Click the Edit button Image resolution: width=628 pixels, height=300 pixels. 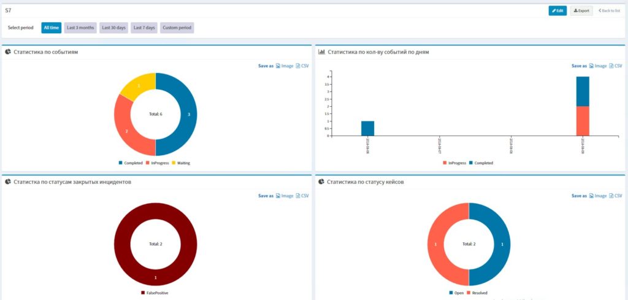(557, 10)
